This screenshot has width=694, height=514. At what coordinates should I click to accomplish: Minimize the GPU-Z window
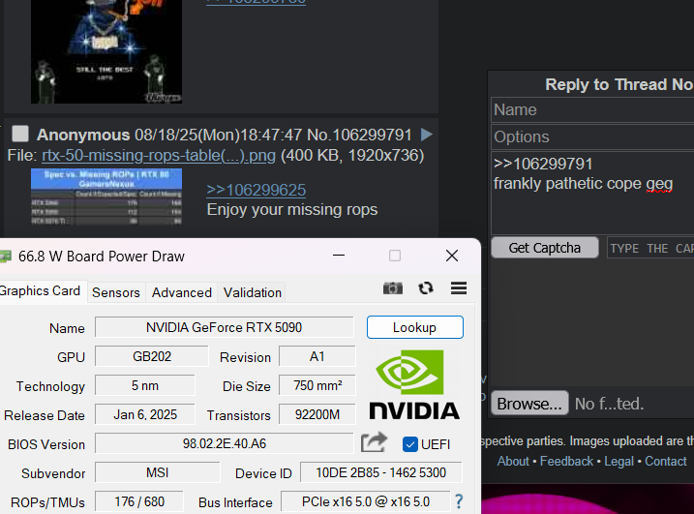(339, 256)
